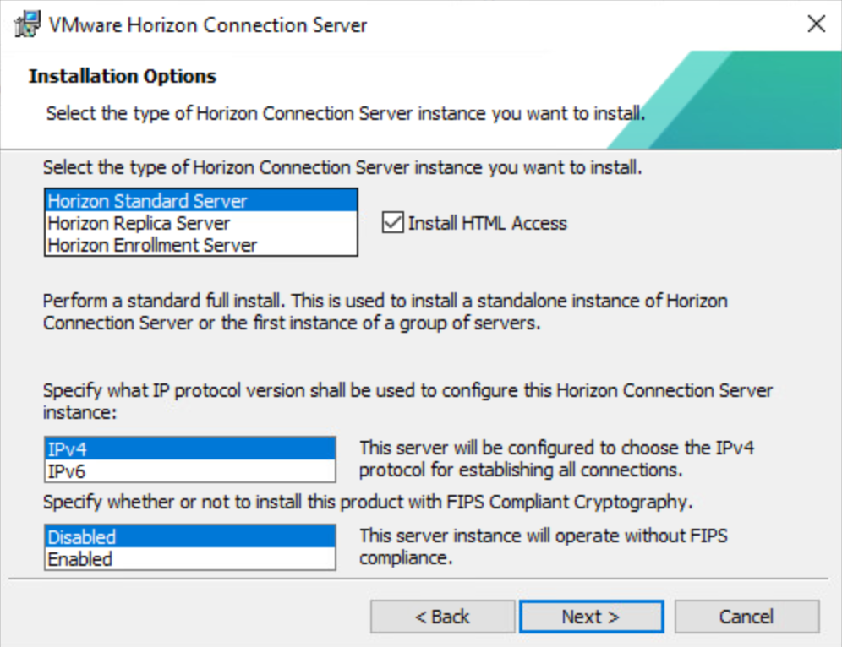Click the VMware Horizon Connection Server title text
The height and width of the screenshot is (647, 842).
pos(208,24)
